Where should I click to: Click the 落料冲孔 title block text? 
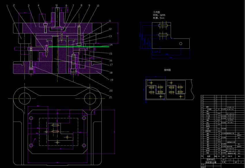[211, 160]
